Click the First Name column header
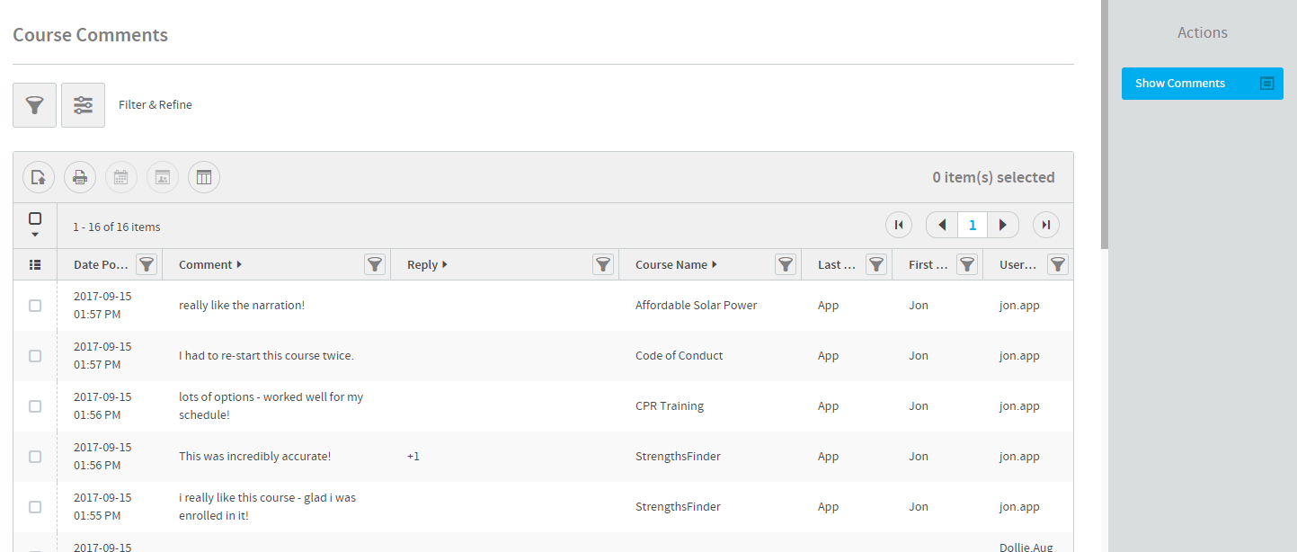Screen dimensions: 1297x552 [928, 264]
